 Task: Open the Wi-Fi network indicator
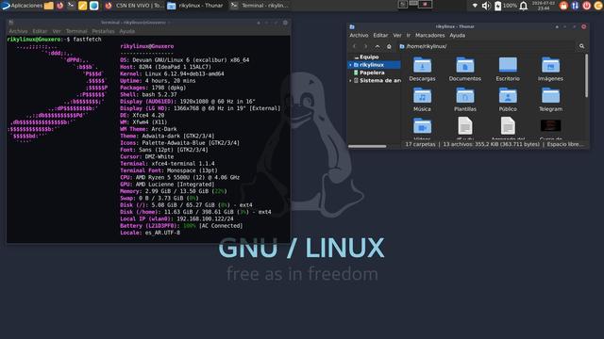click(x=475, y=6)
